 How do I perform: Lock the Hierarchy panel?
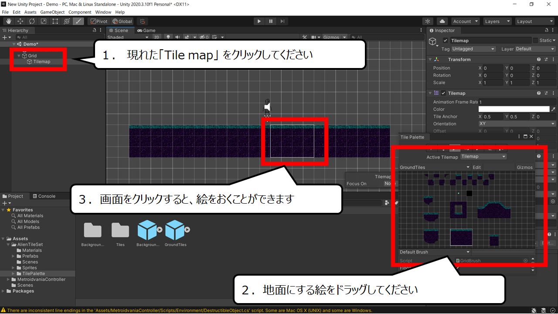coord(95,31)
